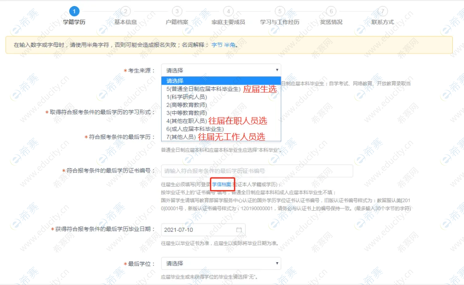The image size is (464, 285).
Task: Select step 4 家庭主要成员 circle
Action: [228, 11]
